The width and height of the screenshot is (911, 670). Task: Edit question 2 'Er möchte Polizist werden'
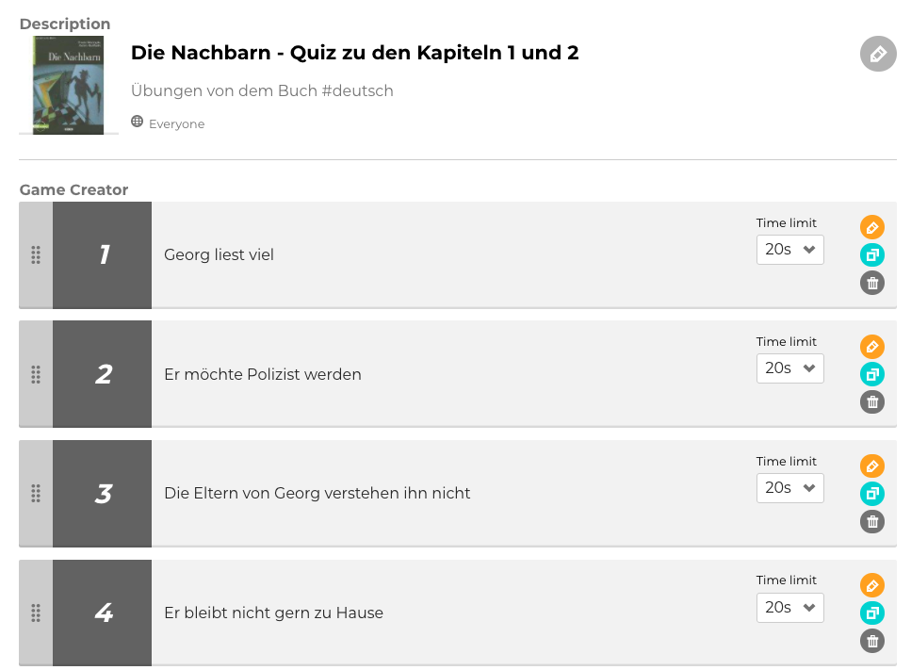(x=872, y=347)
